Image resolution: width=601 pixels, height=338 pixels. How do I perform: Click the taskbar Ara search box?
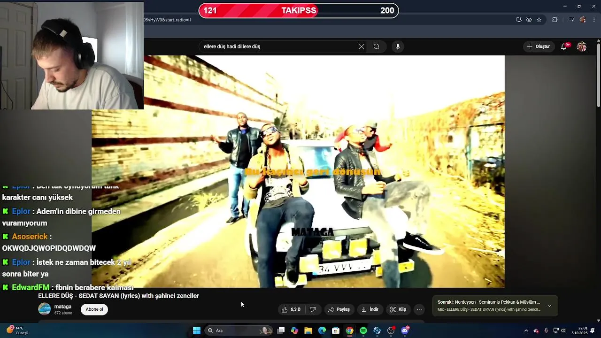239,330
